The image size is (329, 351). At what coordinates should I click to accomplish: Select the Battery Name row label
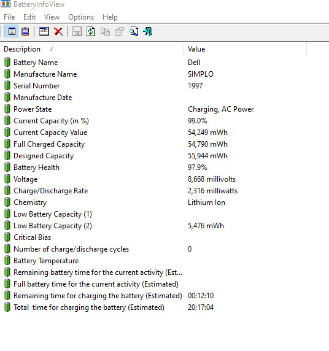coord(36,63)
